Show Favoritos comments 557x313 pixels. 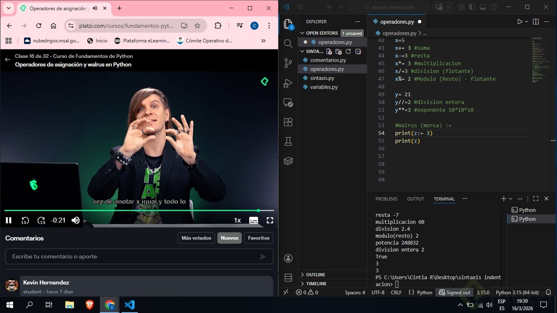(x=259, y=238)
